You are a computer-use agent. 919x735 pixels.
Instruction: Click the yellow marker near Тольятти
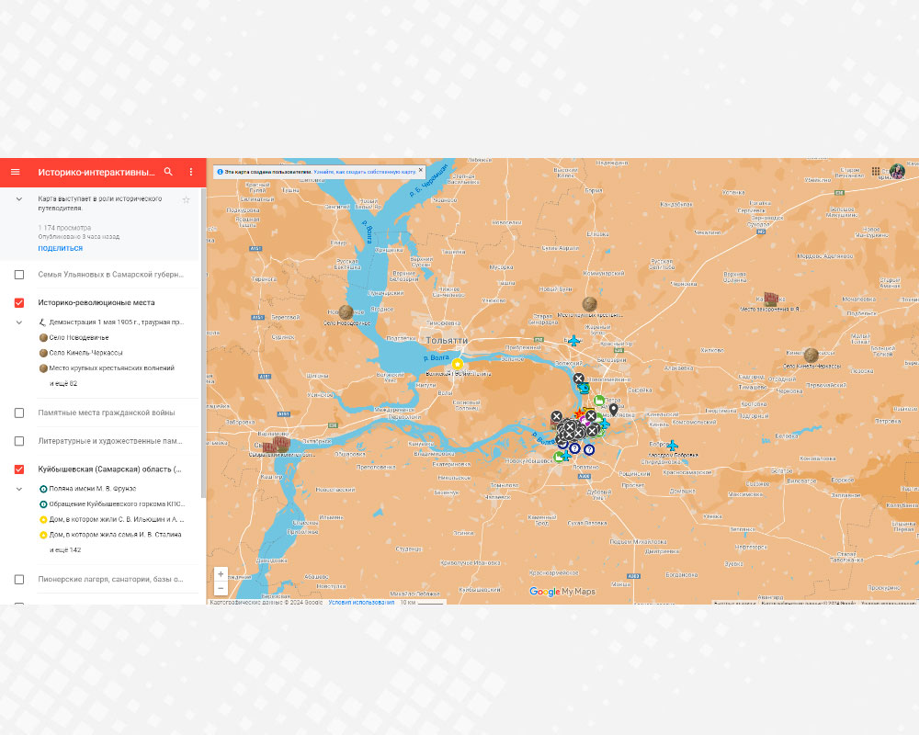pyautogui.click(x=457, y=364)
